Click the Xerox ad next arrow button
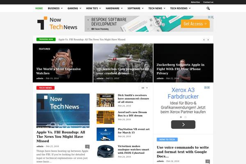This screenshot has height=164, width=246. coord(183,125)
